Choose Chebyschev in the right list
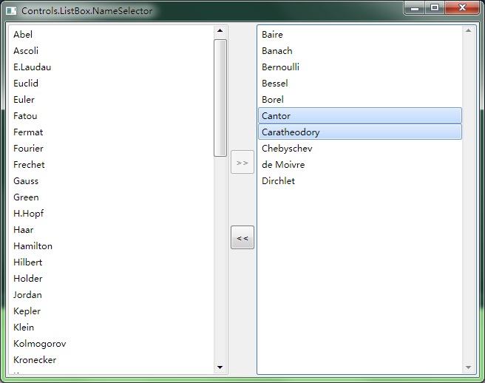Screen dimensions: 485x383 click(287, 149)
